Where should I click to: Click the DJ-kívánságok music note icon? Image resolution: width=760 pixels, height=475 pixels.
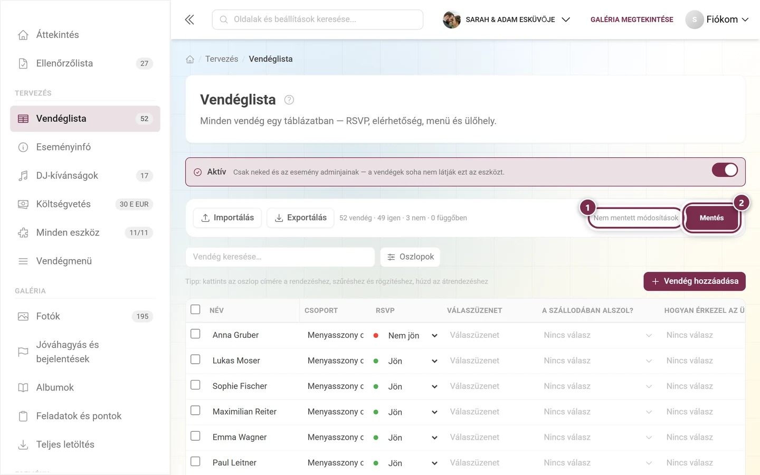pos(23,176)
